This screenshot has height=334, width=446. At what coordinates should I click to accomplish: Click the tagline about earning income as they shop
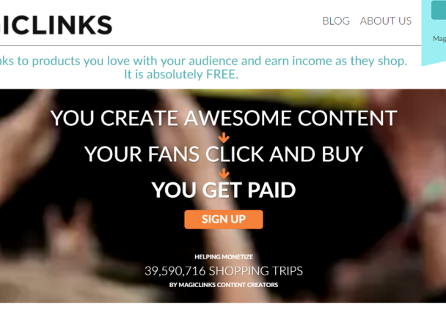(x=203, y=61)
